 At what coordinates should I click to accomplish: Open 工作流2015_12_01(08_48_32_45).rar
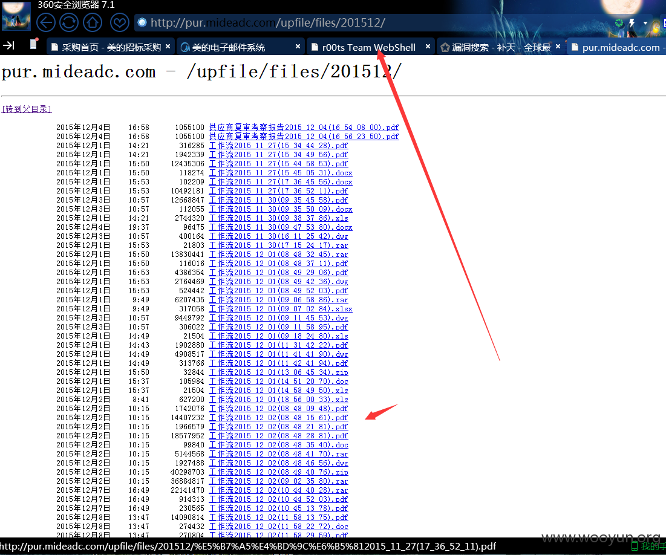tap(278, 255)
